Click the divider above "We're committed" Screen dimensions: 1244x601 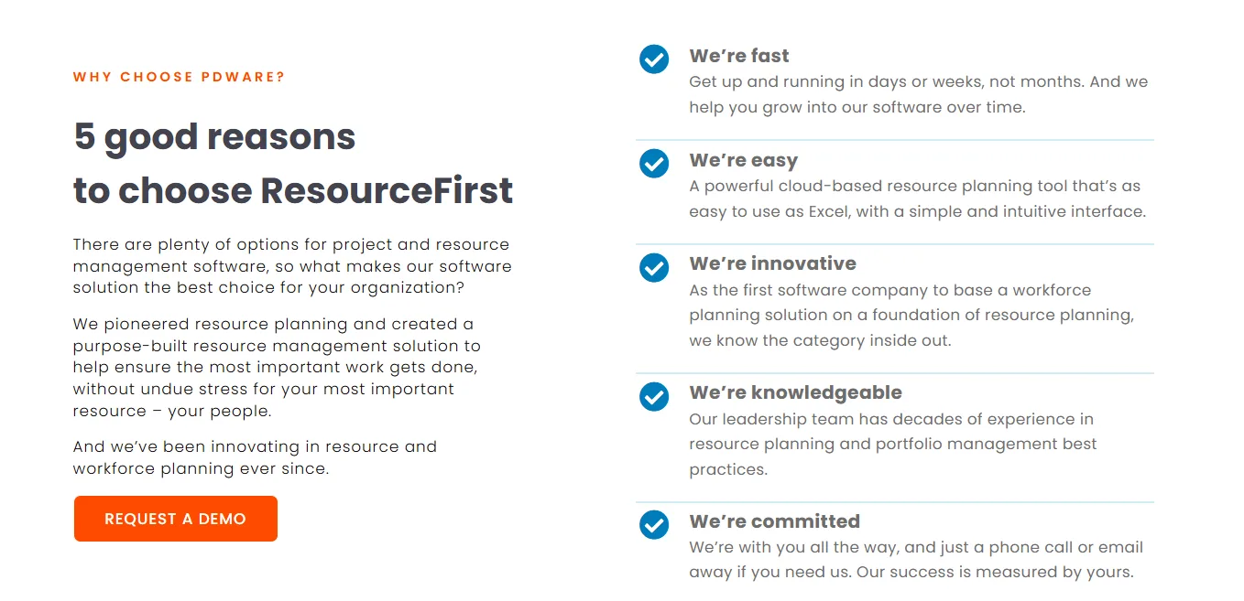click(x=895, y=500)
